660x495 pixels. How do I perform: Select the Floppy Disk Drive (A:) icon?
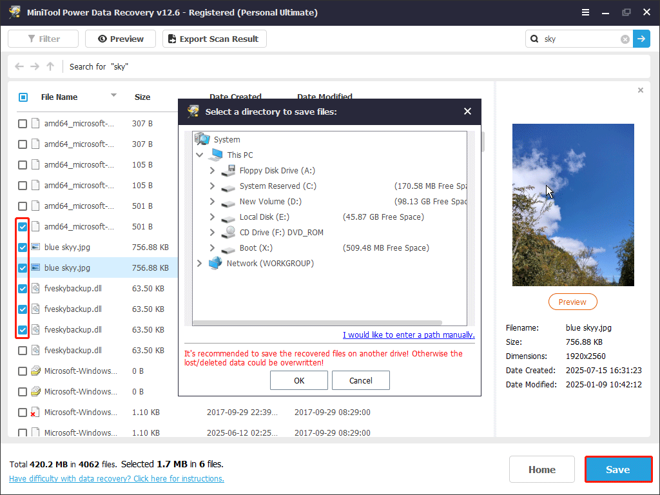[x=228, y=171]
